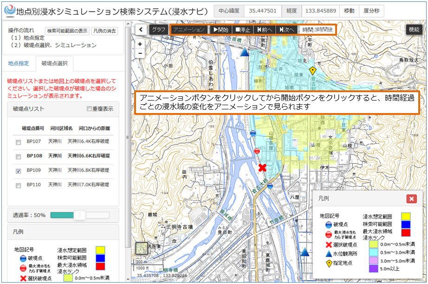428x284 pixels.
Task: Click 検索可能範囲の表示 button
Action: coord(67,31)
